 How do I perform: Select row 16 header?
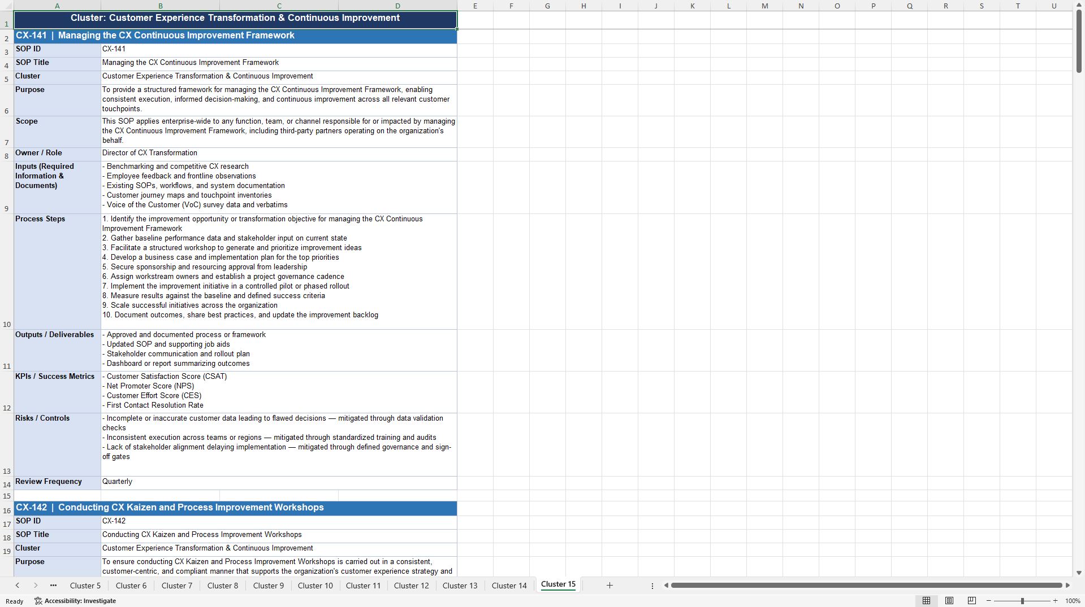pos(7,508)
